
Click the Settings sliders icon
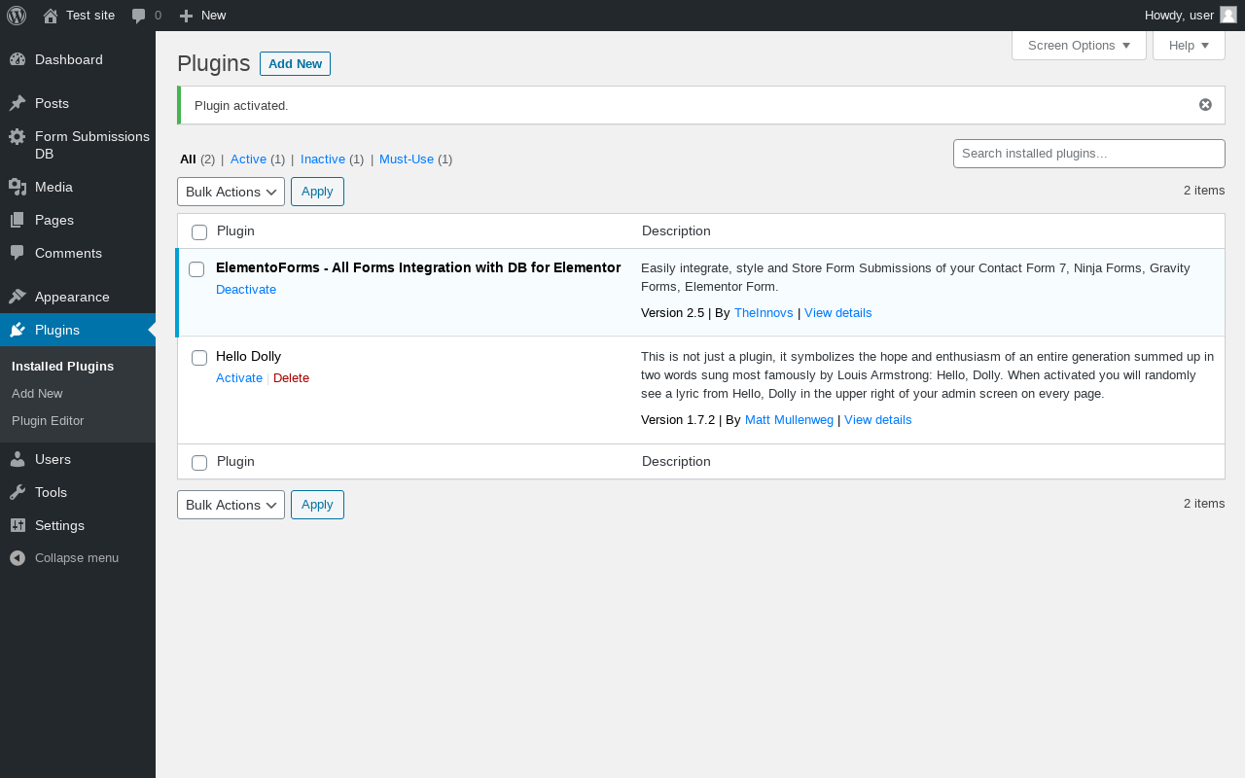click(18, 525)
